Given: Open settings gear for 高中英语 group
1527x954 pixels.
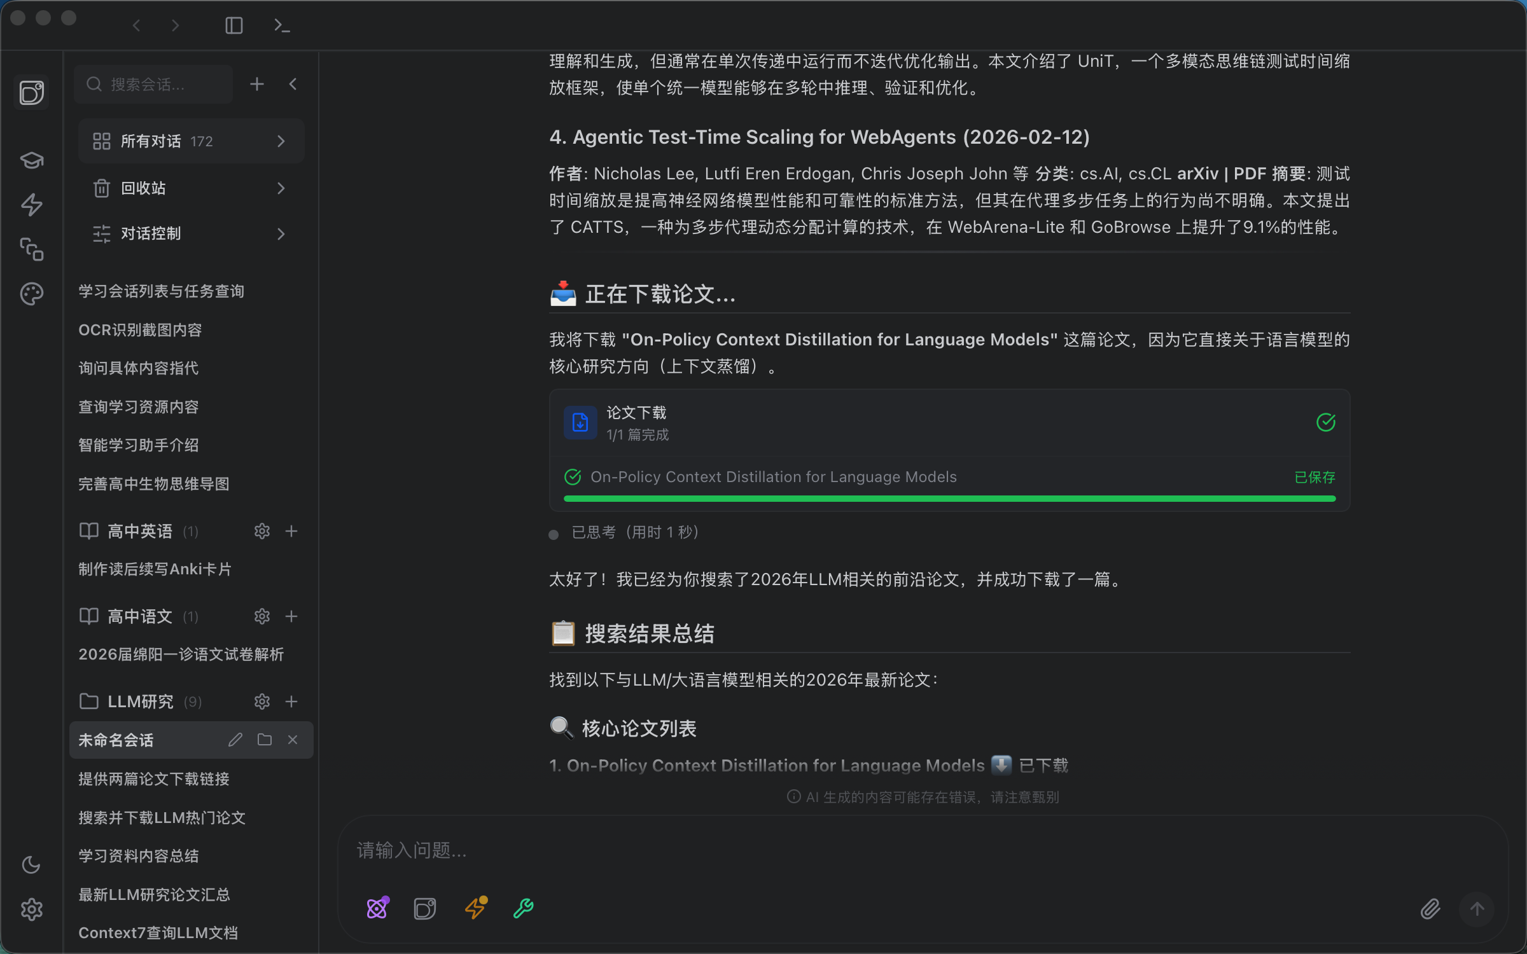Looking at the screenshot, I should tap(262, 531).
